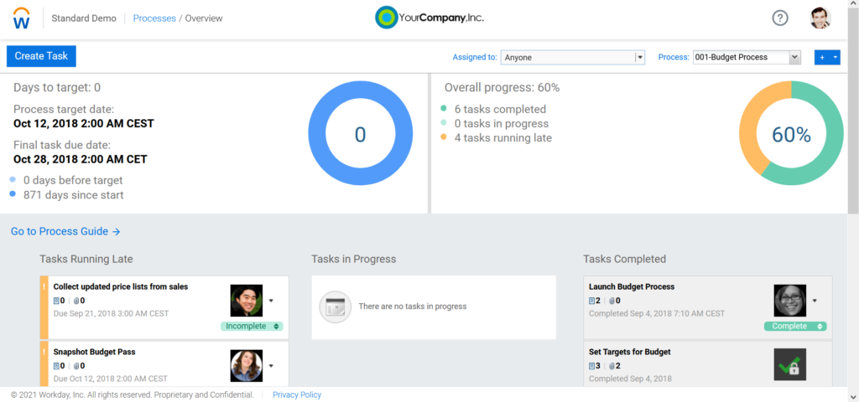Click comments icon on Set Targets for Budget
The height and width of the screenshot is (402, 859).
pos(593,366)
